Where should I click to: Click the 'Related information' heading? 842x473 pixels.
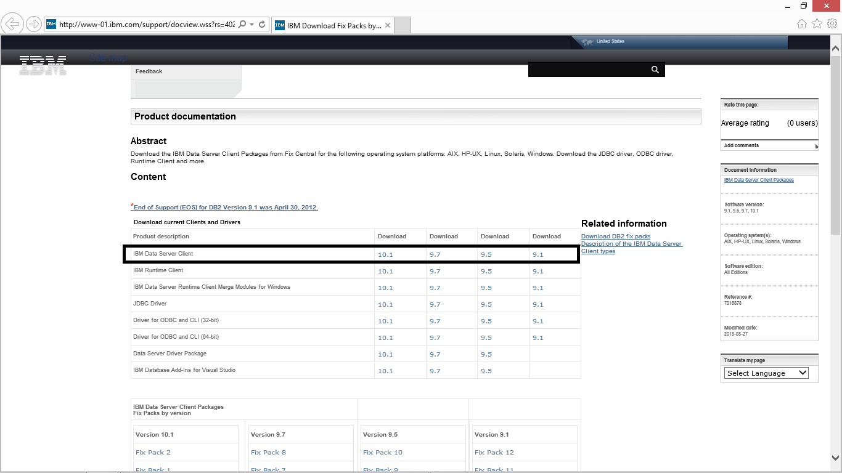point(624,224)
